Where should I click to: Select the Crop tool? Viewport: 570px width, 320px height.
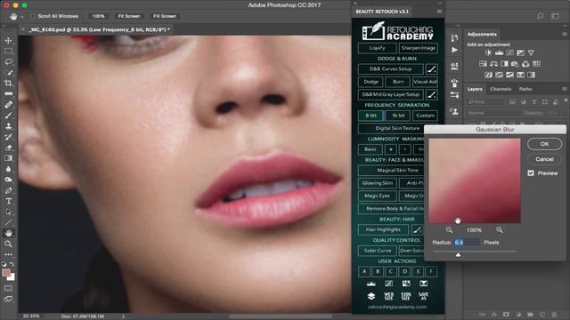click(x=8, y=83)
